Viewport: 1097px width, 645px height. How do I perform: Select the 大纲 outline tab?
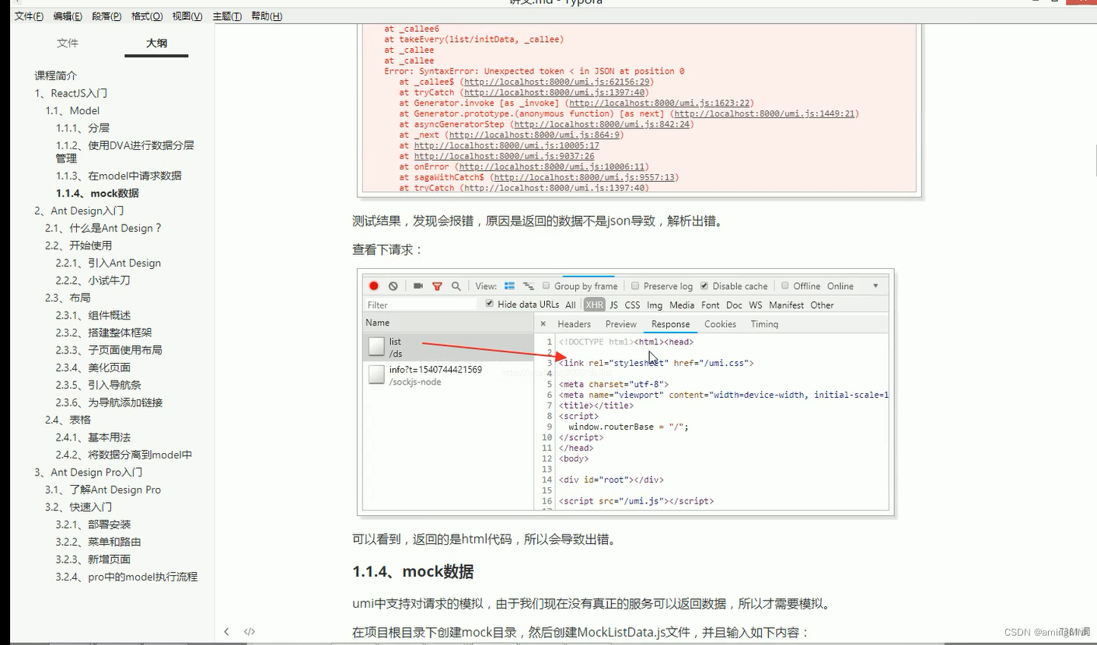point(156,43)
